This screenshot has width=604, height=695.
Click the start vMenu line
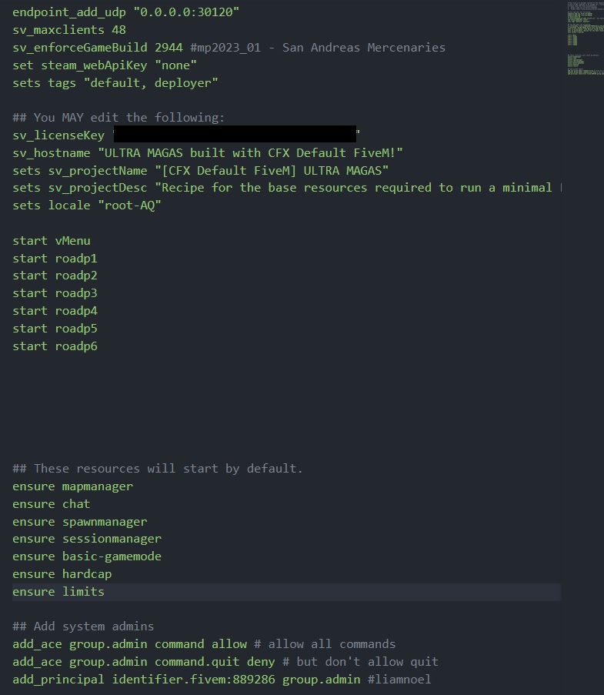[52, 241]
